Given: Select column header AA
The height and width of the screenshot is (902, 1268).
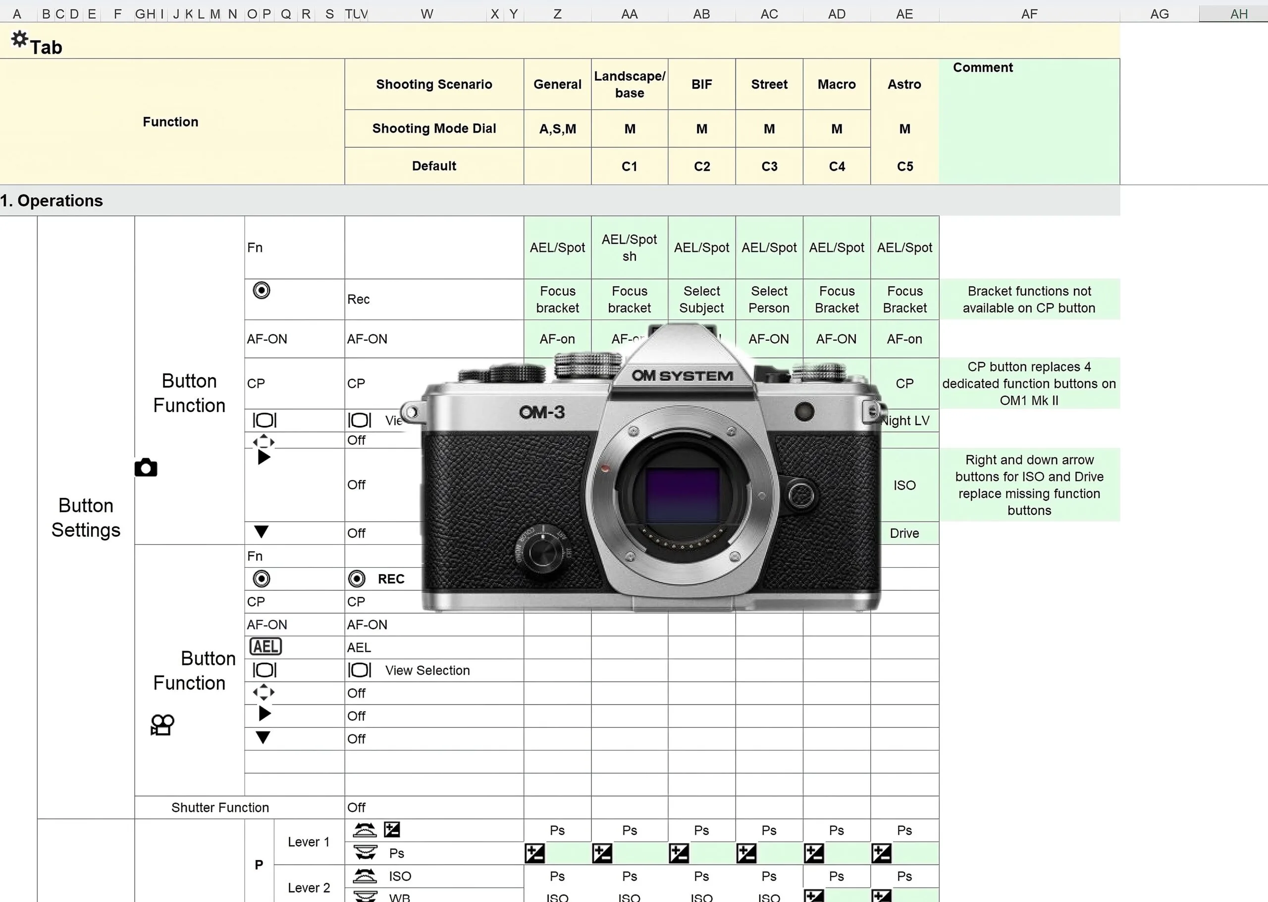Looking at the screenshot, I should coord(629,14).
